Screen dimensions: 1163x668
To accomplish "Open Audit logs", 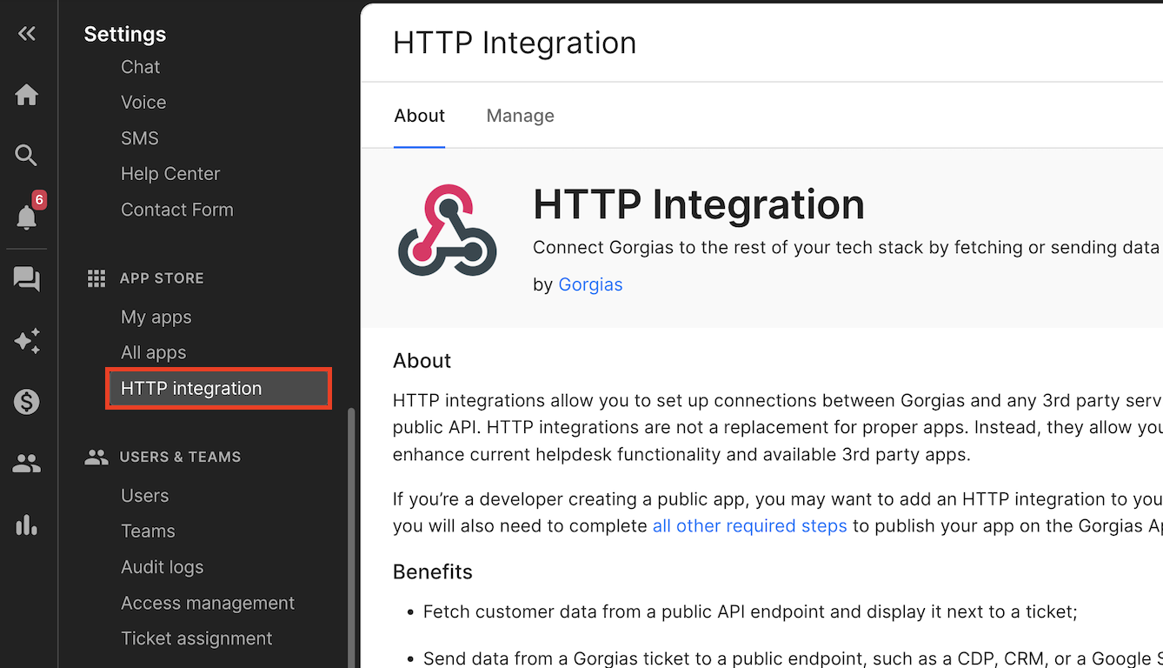I will (163, 567).
